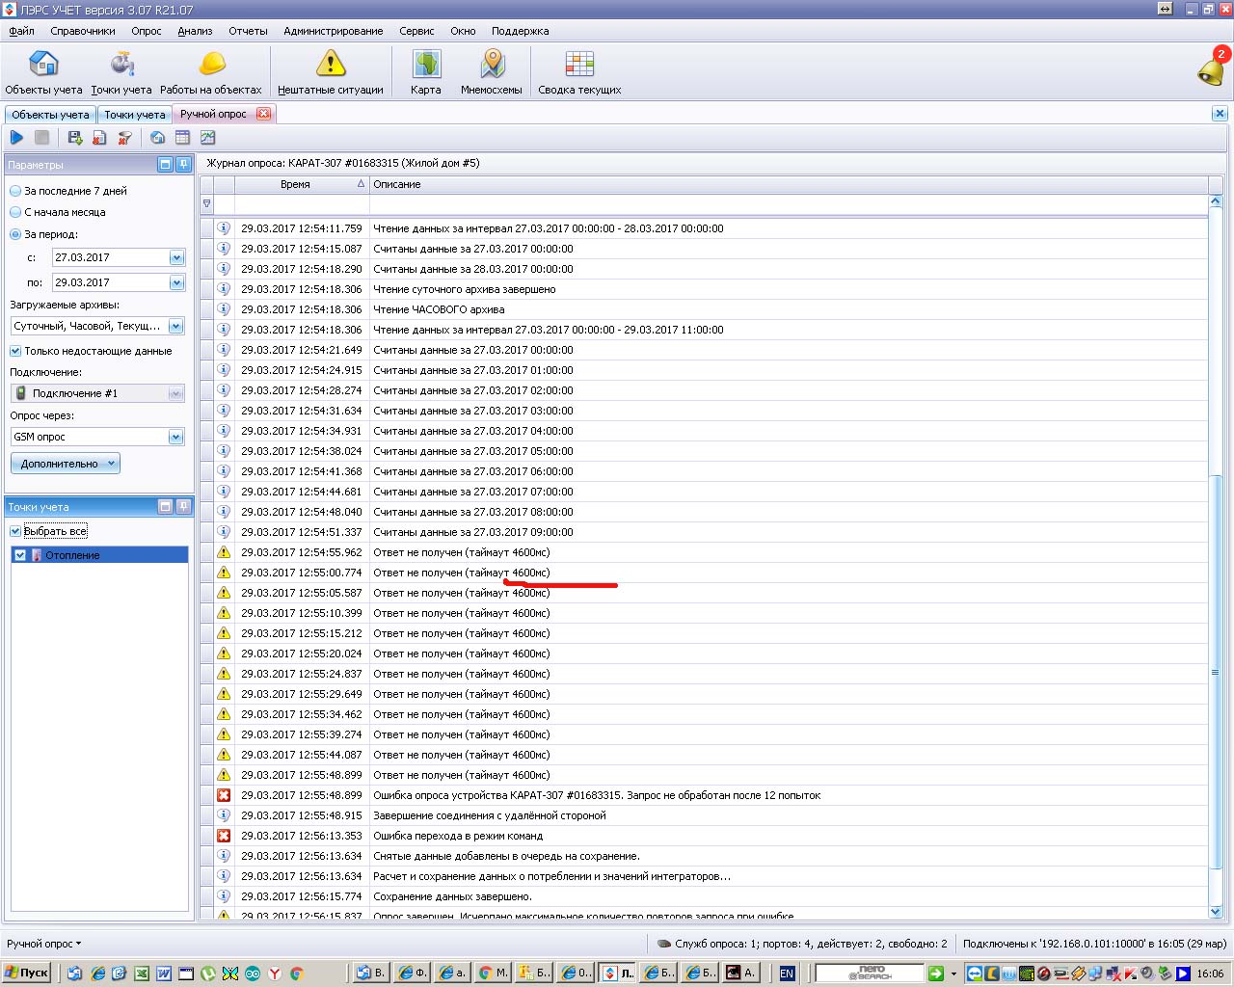Close the Ручной опрос tab
This screenshot has height=987, width=1234.
(x=263, y=114)
